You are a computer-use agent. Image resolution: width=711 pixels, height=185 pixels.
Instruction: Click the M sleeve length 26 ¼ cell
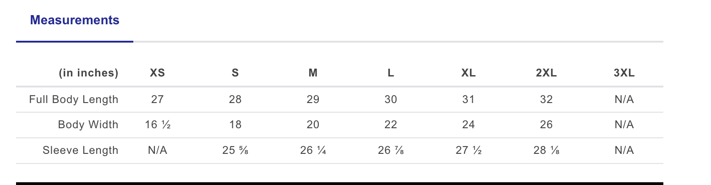(x=313, y=150)
